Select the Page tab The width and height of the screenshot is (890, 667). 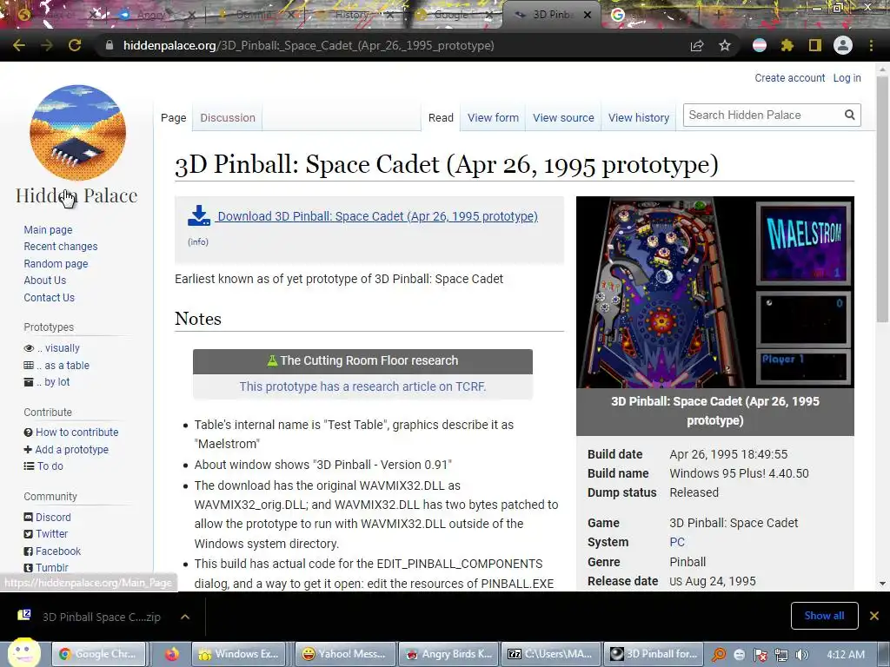click(173, 117)
